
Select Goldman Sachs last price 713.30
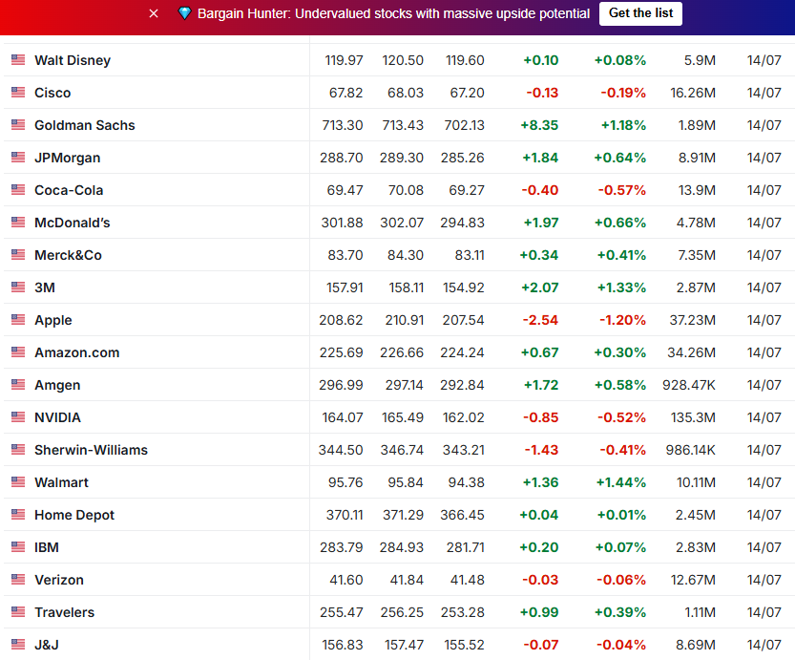coord(343,125)
